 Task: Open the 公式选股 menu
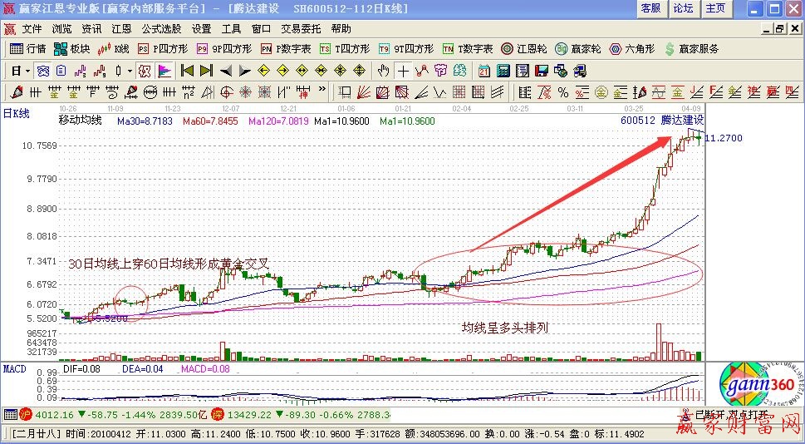coord(161,28)
